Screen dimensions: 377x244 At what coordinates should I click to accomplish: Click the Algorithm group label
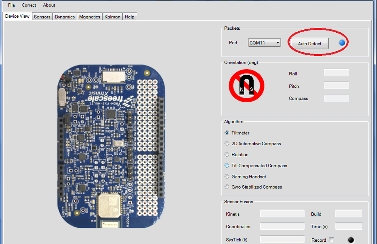coord(234,121)
